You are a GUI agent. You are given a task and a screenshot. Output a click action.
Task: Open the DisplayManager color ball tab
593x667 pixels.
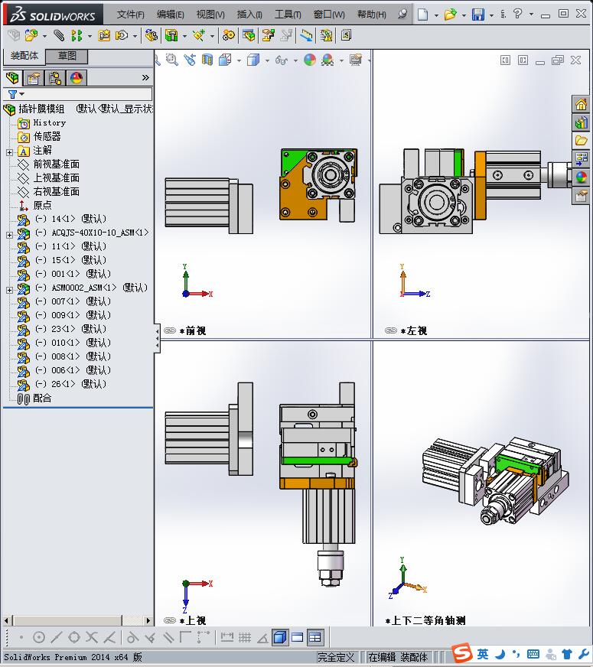[x=77, y=78]
